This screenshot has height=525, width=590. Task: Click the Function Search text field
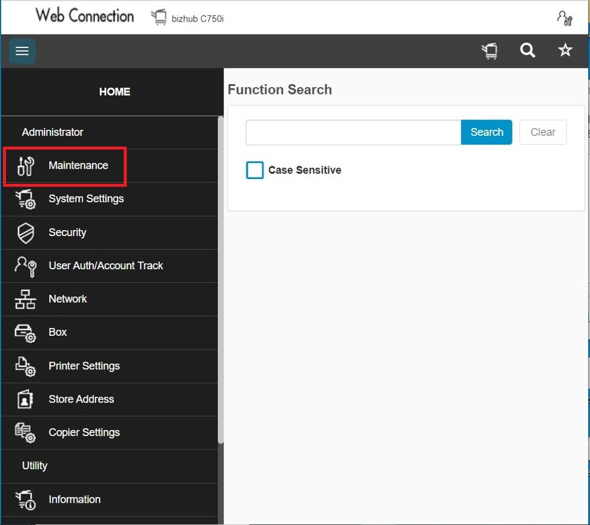353,132
